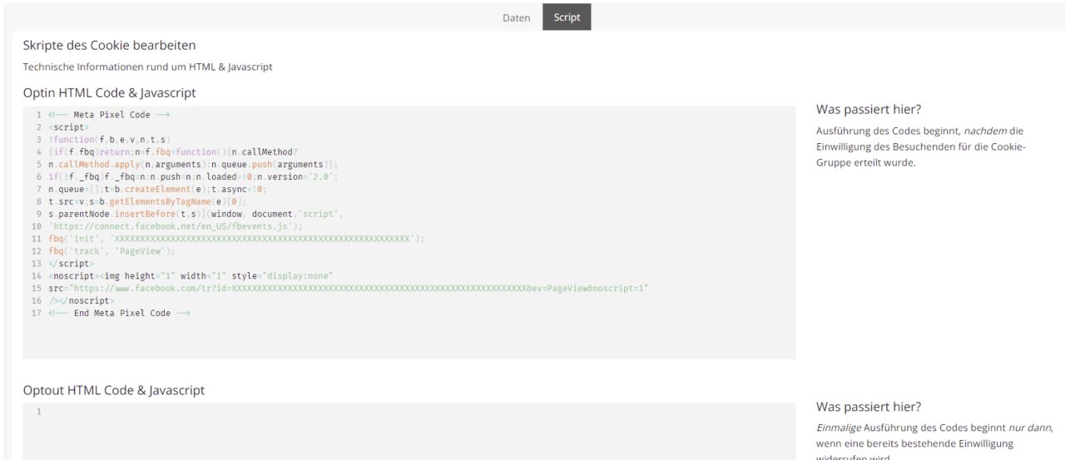Click the !function(f,b,e,v,n,t,s) code line
The width and height of the screenshot is (1065, 460).
pos(109,140)
